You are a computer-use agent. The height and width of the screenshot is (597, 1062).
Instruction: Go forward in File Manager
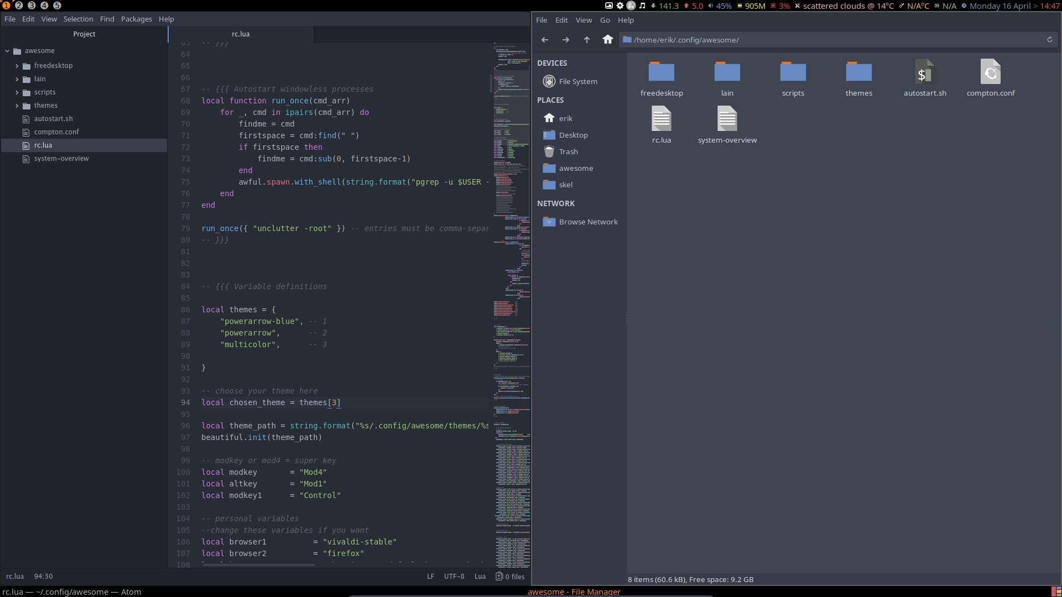(x=565, y=40)
